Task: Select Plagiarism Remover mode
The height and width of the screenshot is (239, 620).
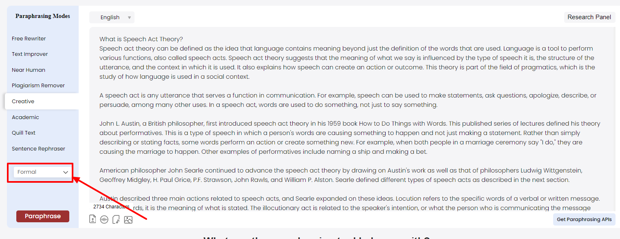Action: [x=38, y=86]
